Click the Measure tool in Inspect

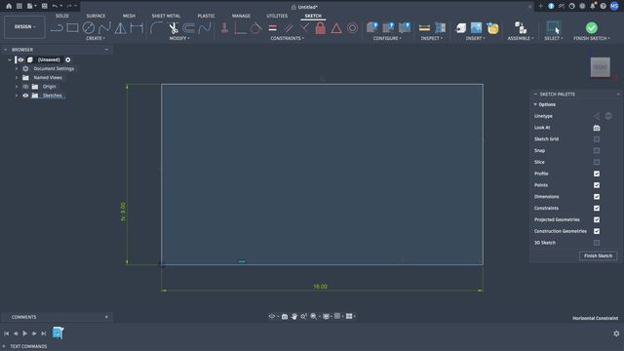424,28
